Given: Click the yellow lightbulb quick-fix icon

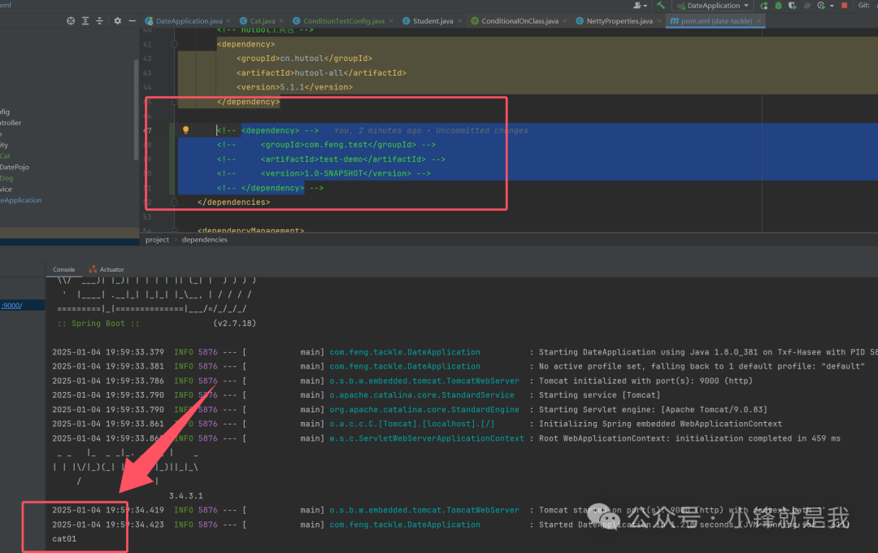Looking at the screenshot, I should click(185, 130).
